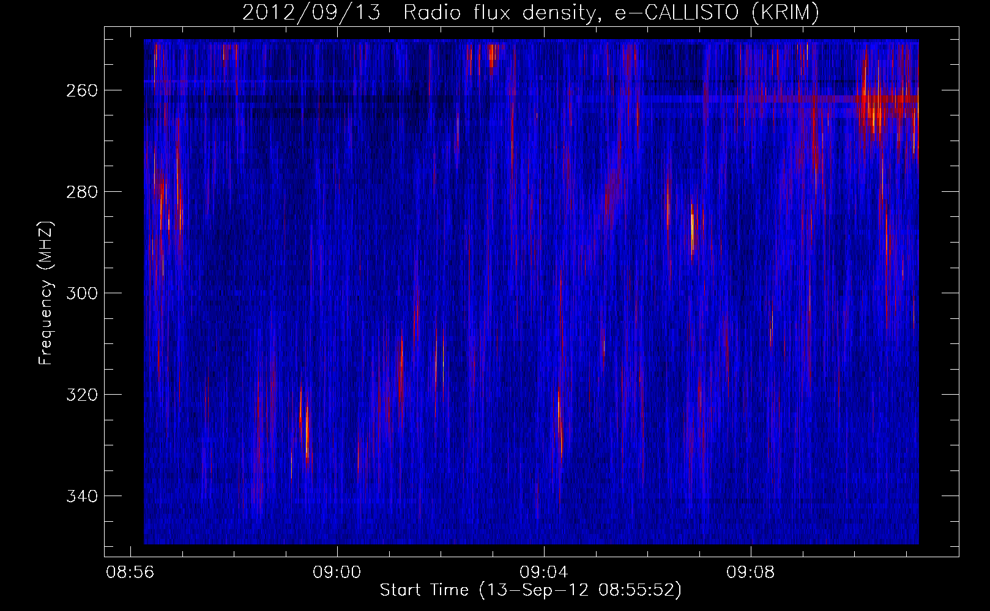Click the 08:56 time tick label
The height and width of the screenshot is (611, 990).
[130, 573]
